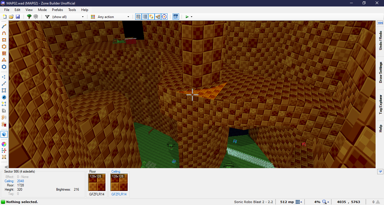The height and width of the screenshot is (205, 384).
Task: Open the Prefabs menu
Action: [x=57, y=10]
